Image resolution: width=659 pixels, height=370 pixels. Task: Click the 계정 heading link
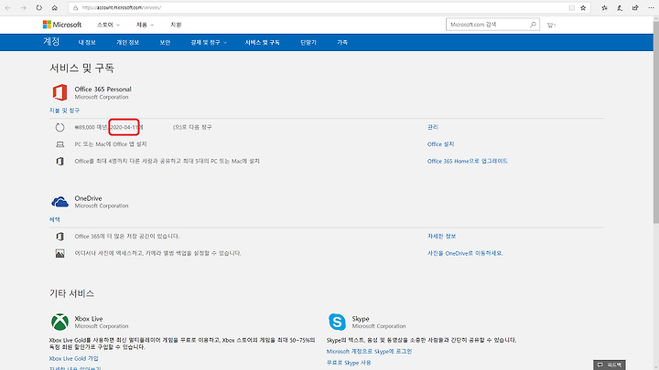[x=51, y=41]
